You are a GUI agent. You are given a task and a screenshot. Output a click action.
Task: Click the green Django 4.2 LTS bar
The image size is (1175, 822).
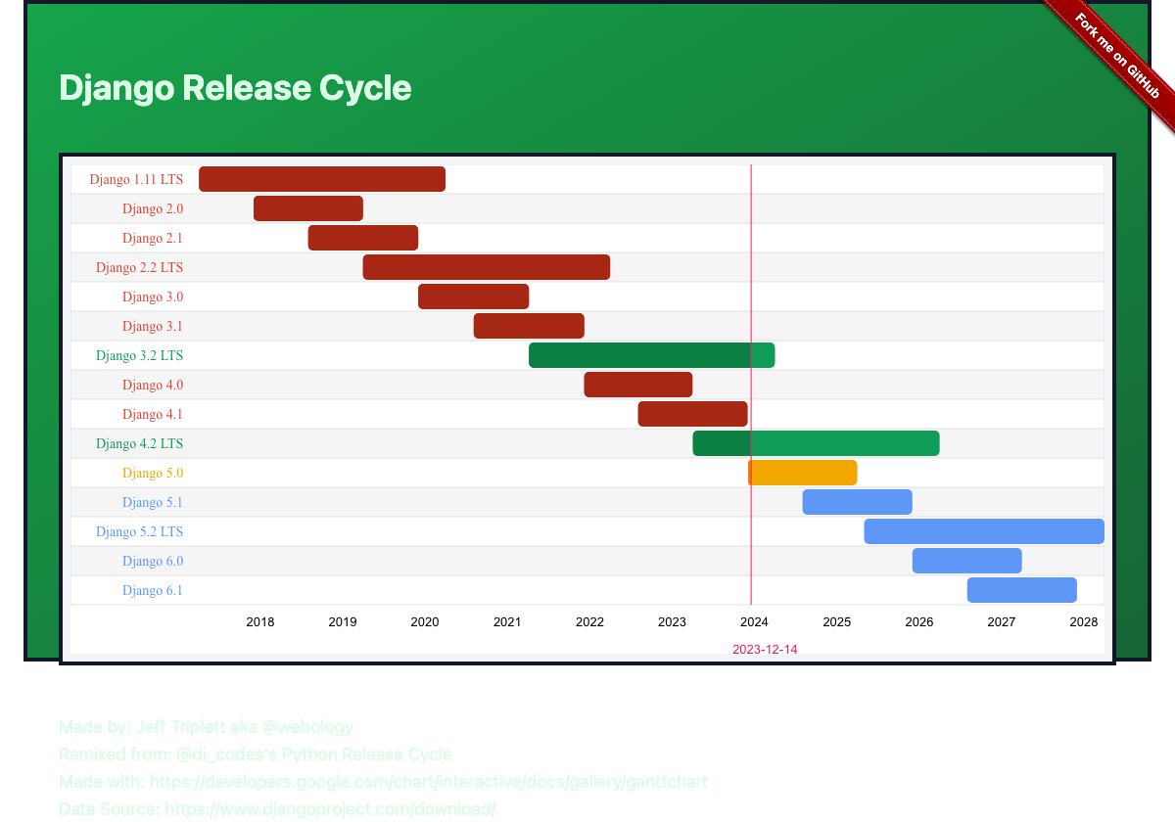point(816,442)
